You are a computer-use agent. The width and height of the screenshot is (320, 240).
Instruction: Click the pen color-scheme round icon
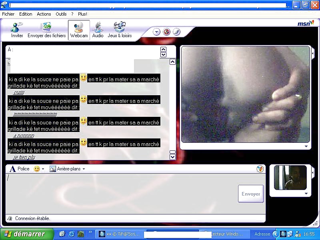coord(176,32)
